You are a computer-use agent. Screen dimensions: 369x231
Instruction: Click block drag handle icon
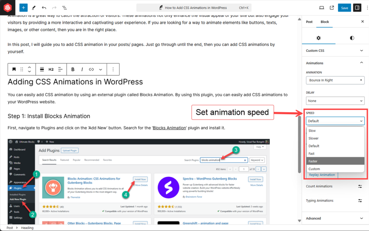pos(22,69)
